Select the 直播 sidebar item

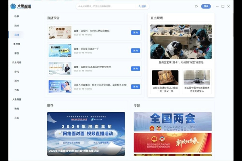[17, 35]
